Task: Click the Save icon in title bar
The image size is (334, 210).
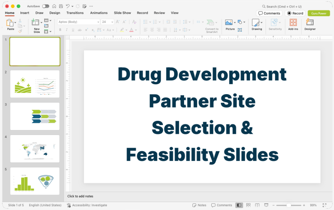Action: tap(61, 6)
